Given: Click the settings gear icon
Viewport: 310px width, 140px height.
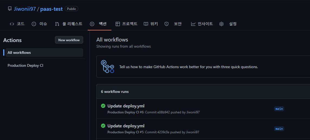Looking at the screenshot, I should click(x=221, y=24).
